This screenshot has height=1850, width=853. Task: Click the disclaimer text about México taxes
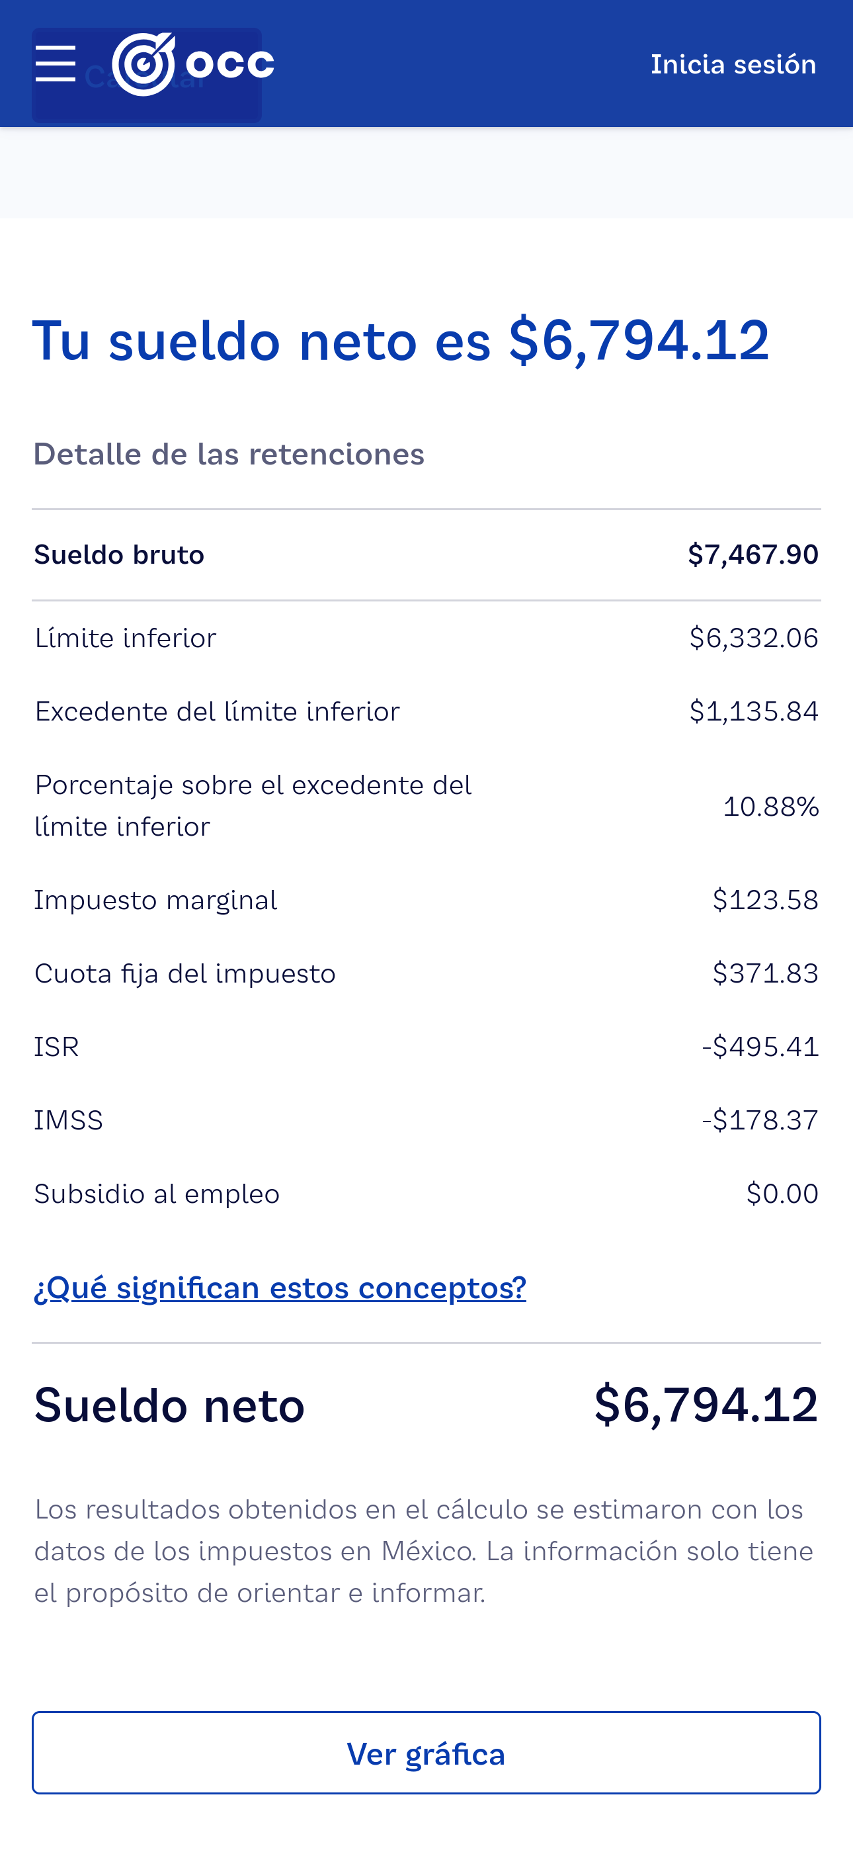(424, 1551)
